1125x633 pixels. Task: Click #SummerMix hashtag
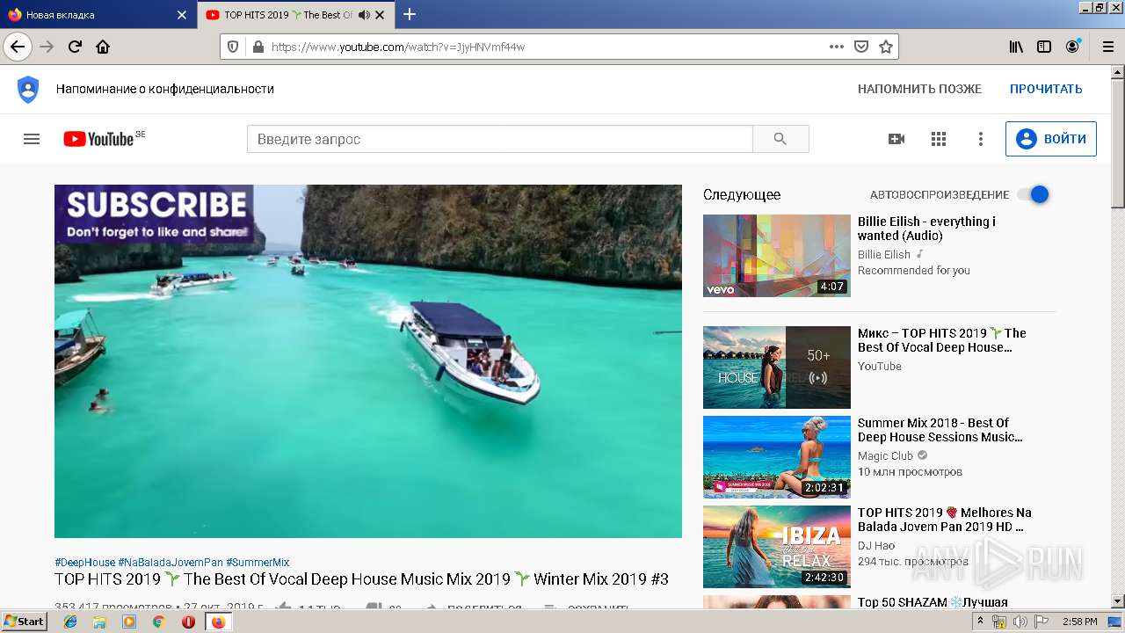(258, 563)
